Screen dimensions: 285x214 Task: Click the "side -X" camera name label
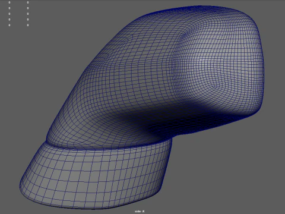[x=140, y=212]
